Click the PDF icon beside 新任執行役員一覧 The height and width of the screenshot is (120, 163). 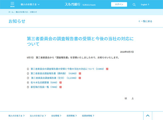pos(61,87)
